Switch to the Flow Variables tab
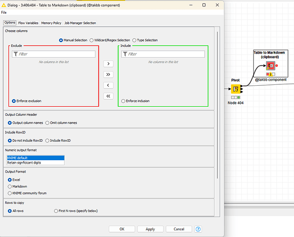The image size is (294, 237). pyautogui.click(x=28, y=23)
